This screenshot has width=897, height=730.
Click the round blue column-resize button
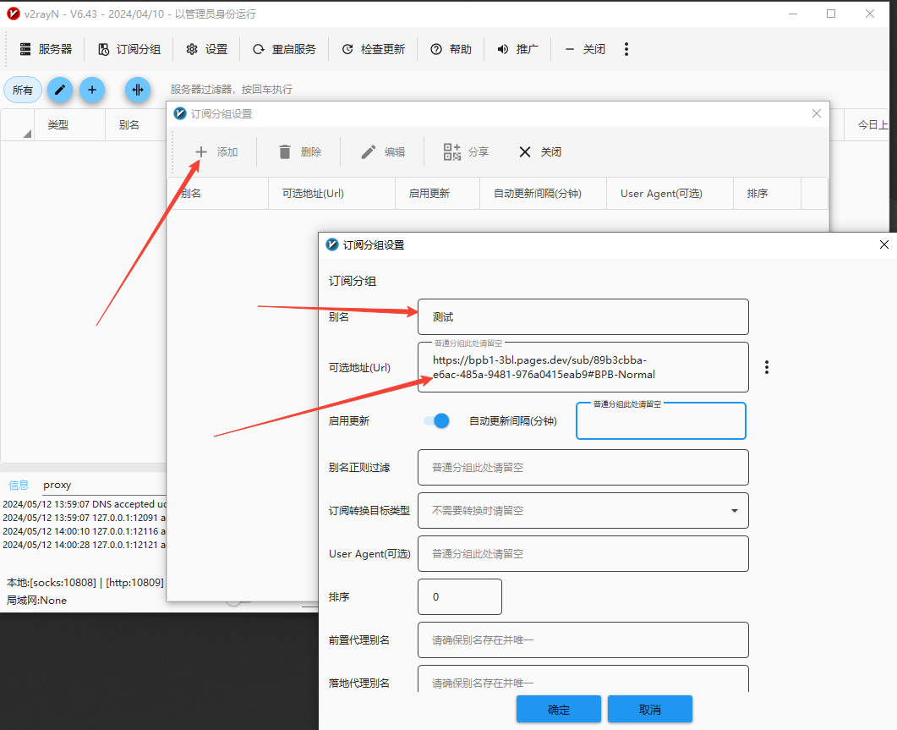click(137, 90)
